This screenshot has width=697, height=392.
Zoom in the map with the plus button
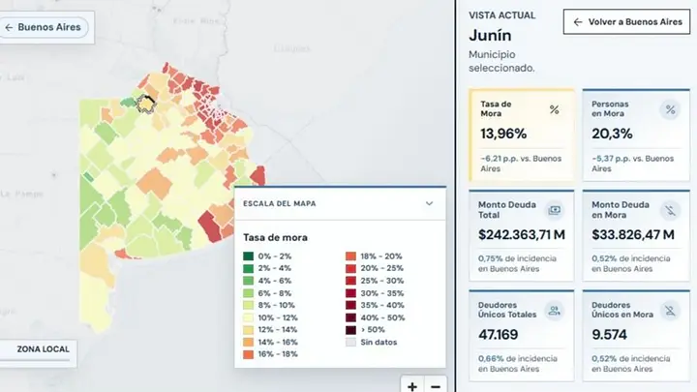412,386
